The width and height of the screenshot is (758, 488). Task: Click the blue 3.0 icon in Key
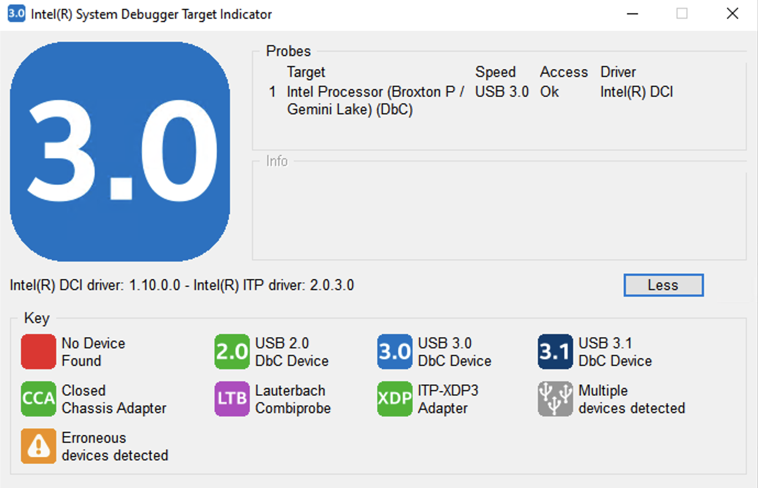point(395,352)
